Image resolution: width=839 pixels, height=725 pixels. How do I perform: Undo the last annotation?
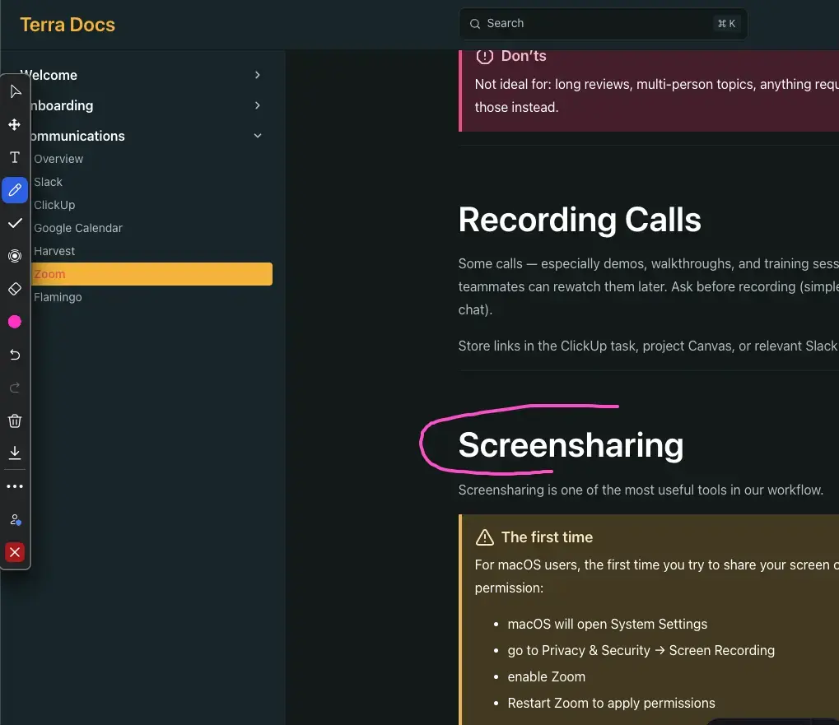pos(15,355)
